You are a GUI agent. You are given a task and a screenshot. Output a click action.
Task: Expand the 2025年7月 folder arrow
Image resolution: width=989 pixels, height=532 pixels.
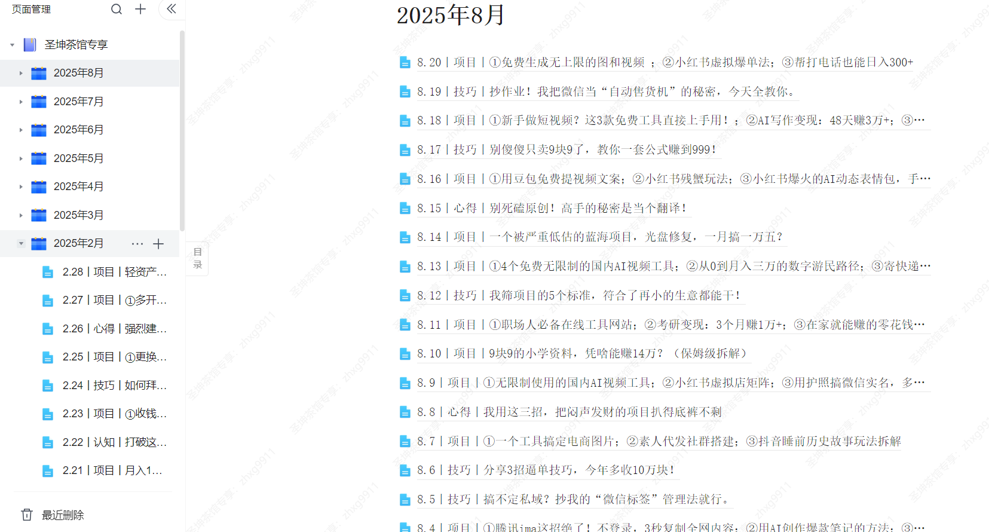click(21, 102)
